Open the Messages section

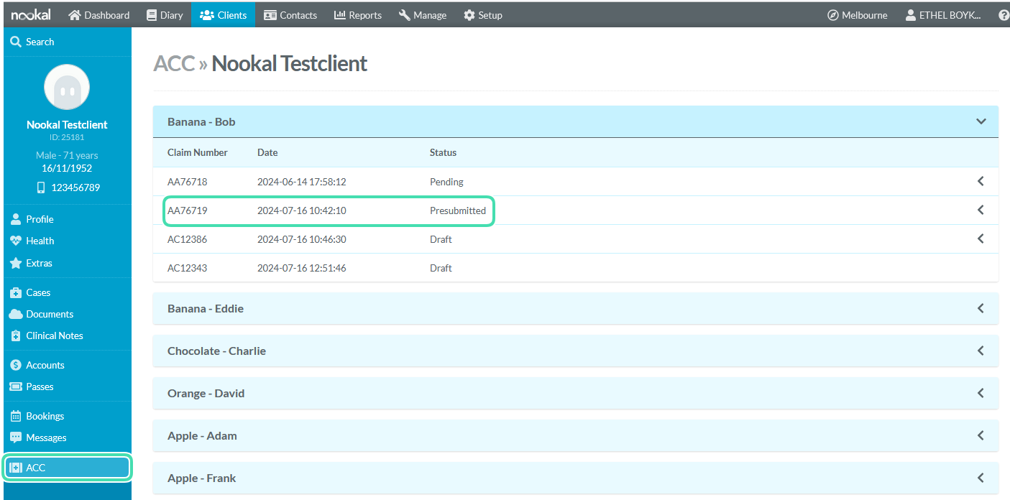tap(66, 437)
